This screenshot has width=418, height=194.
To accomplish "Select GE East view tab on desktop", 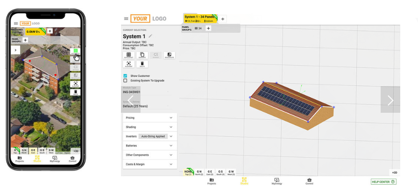I will [x=210, y=172].
